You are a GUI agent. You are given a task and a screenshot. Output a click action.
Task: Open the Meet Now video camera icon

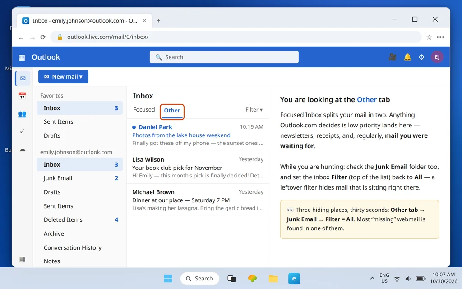pos(393,57)
